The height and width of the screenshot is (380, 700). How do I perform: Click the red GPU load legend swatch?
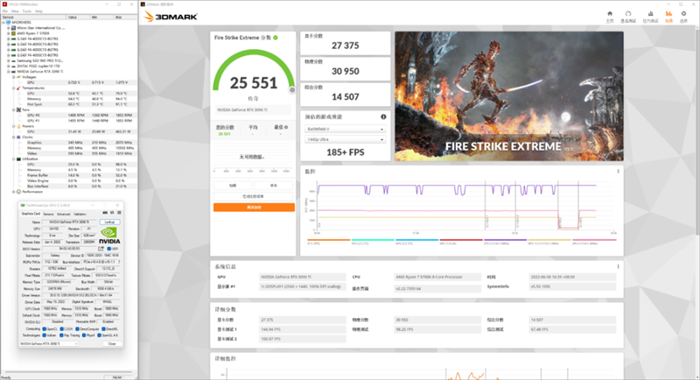(461, 240)
